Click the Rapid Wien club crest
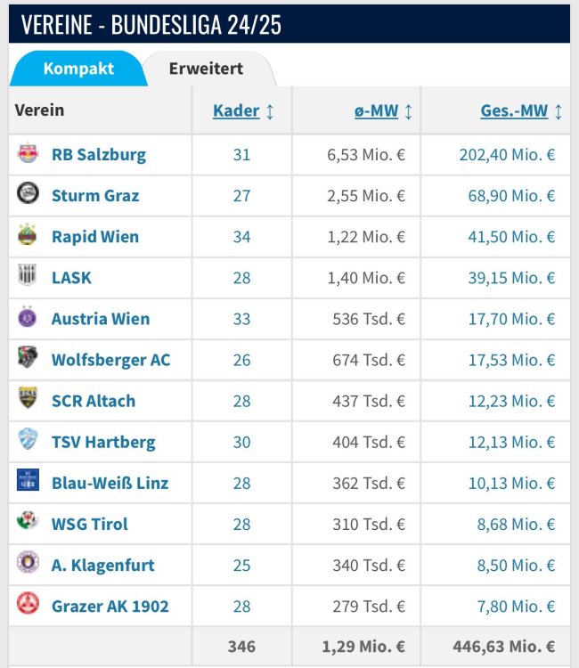 pyautogui.click(x=28, y=236)
